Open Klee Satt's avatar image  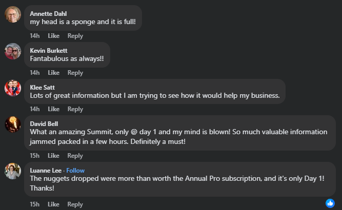point(13,88)
